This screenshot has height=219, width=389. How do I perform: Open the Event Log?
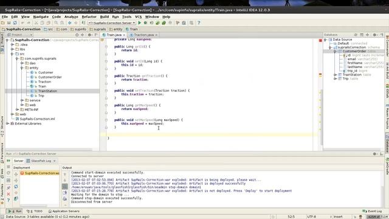[x=372, y=211]
